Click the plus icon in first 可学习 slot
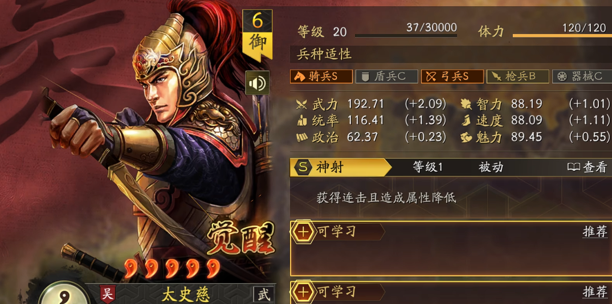 (x=303, y=232)
